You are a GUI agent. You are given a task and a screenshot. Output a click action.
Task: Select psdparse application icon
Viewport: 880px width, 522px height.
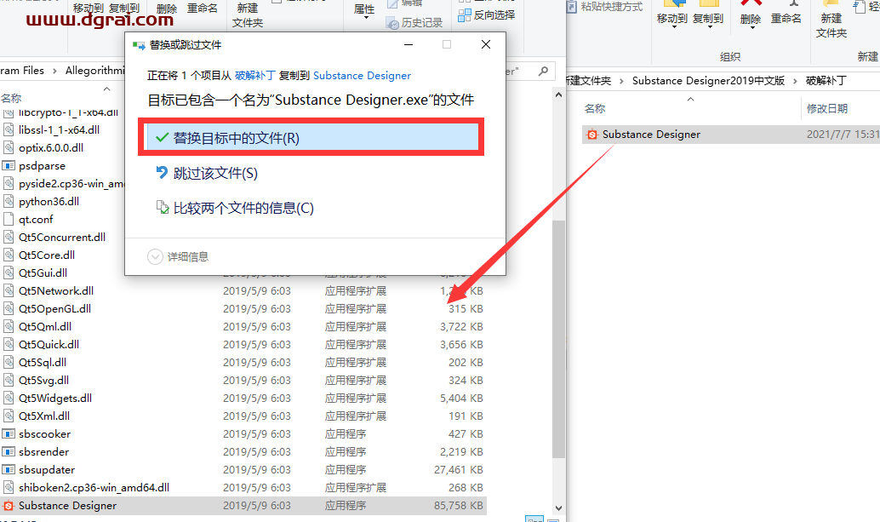click(x=9, y=165)
